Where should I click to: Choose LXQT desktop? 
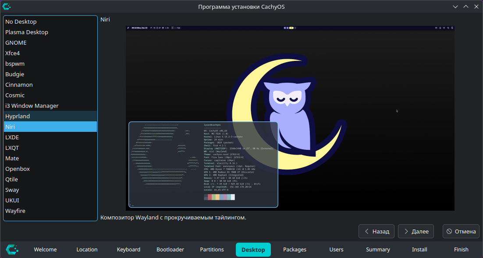pyautogui.click(x=50, y=148)
